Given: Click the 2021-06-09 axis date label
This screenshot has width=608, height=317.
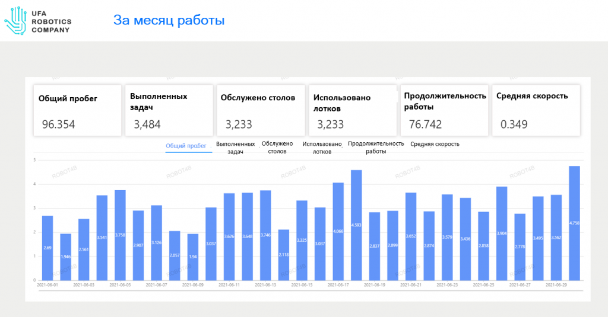Looking at the screenshot, I should pyautogui.click(x=193, y=285).
